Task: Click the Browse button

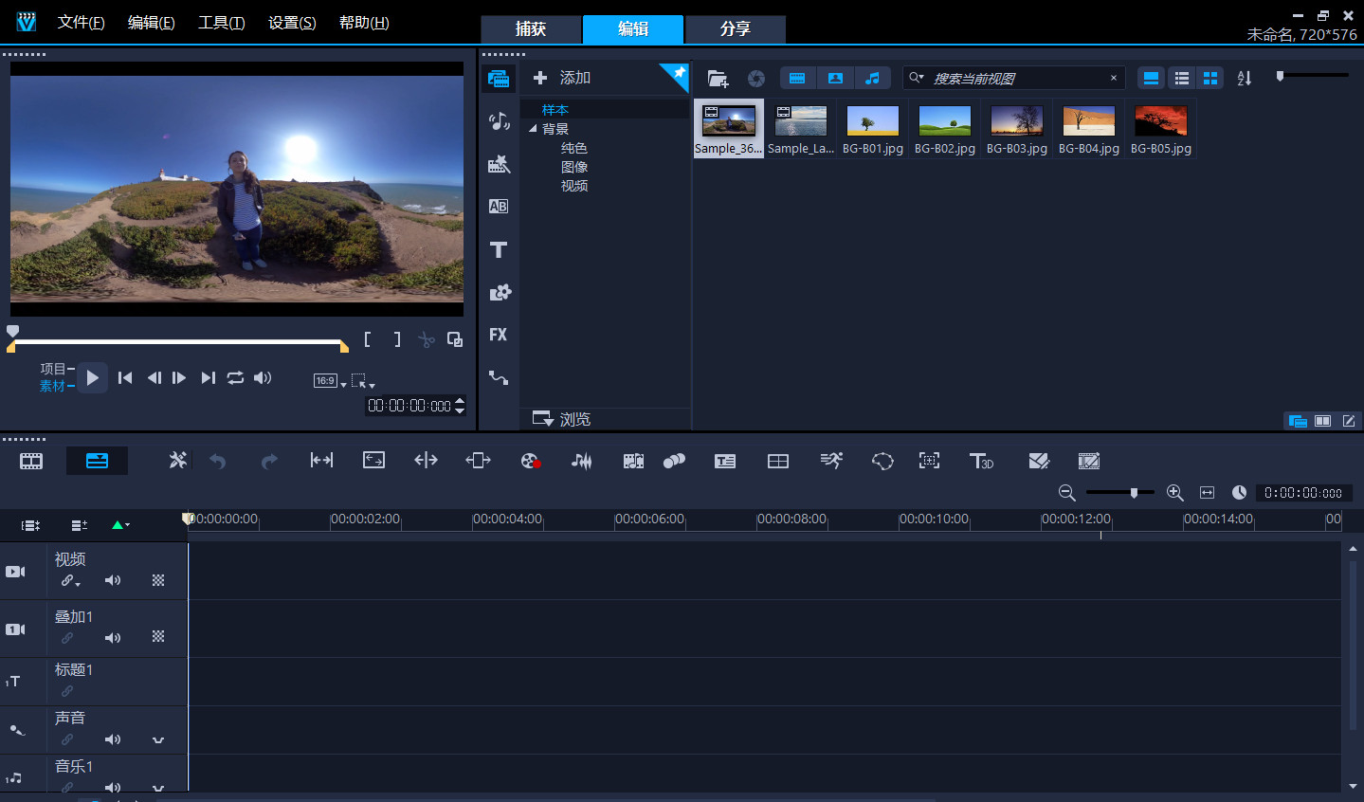Action: tap(562, 419)
